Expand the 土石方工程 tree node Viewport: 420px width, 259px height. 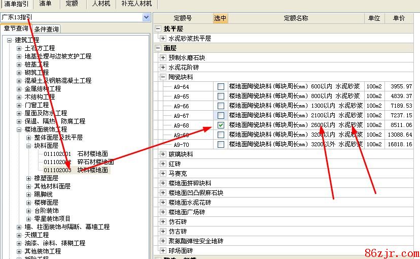19,48
